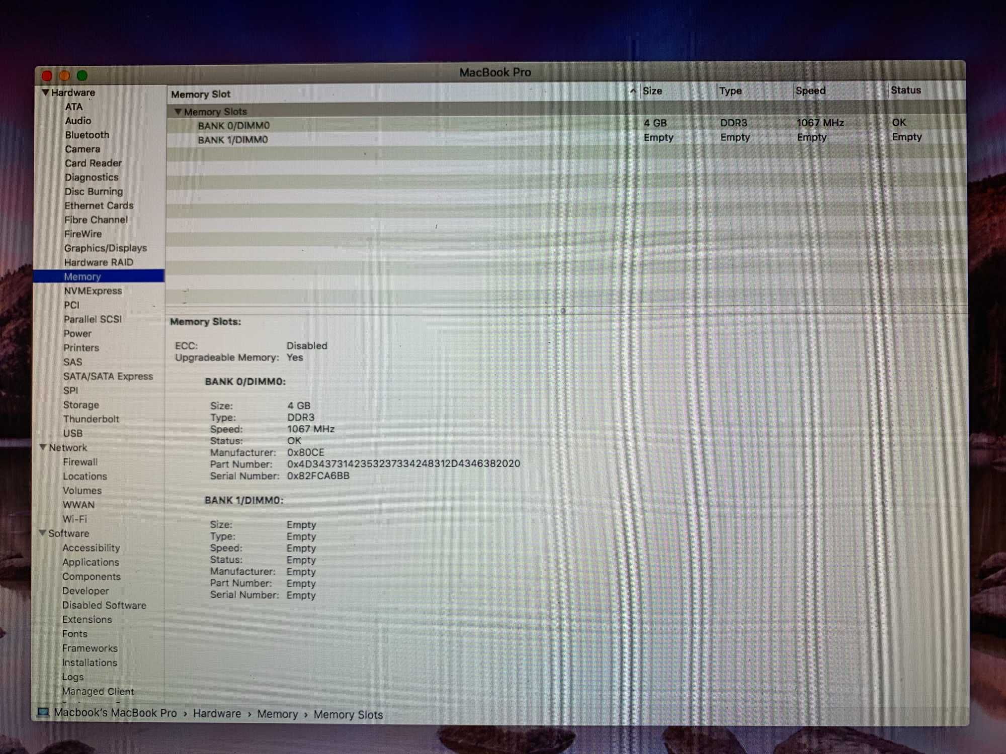This screenshot has height=754, width=1006.
Task: Select the BANK 1/DIMM0 table row
Action: click(566, 139)
